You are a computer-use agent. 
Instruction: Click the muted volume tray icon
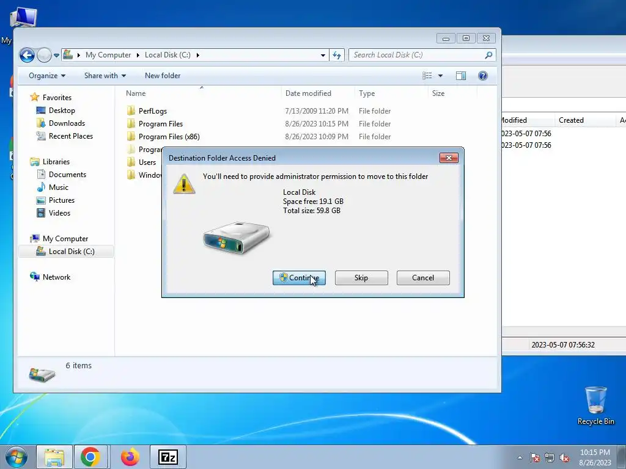pos(564,458)
